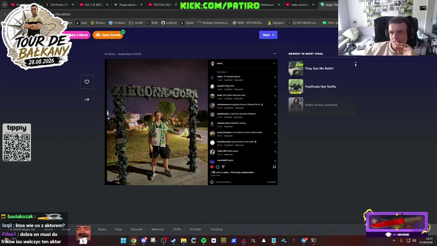The image size is (437, 246).
Task: Open the Help footer link
Action: coord(118,229)
